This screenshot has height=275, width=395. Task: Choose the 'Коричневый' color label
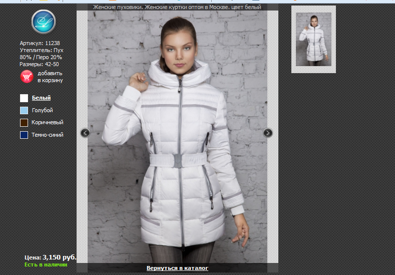click(x=47, y=123)
